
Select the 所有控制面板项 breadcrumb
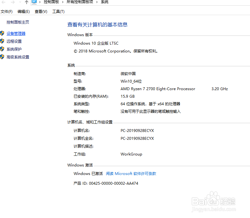click(80, 2)
